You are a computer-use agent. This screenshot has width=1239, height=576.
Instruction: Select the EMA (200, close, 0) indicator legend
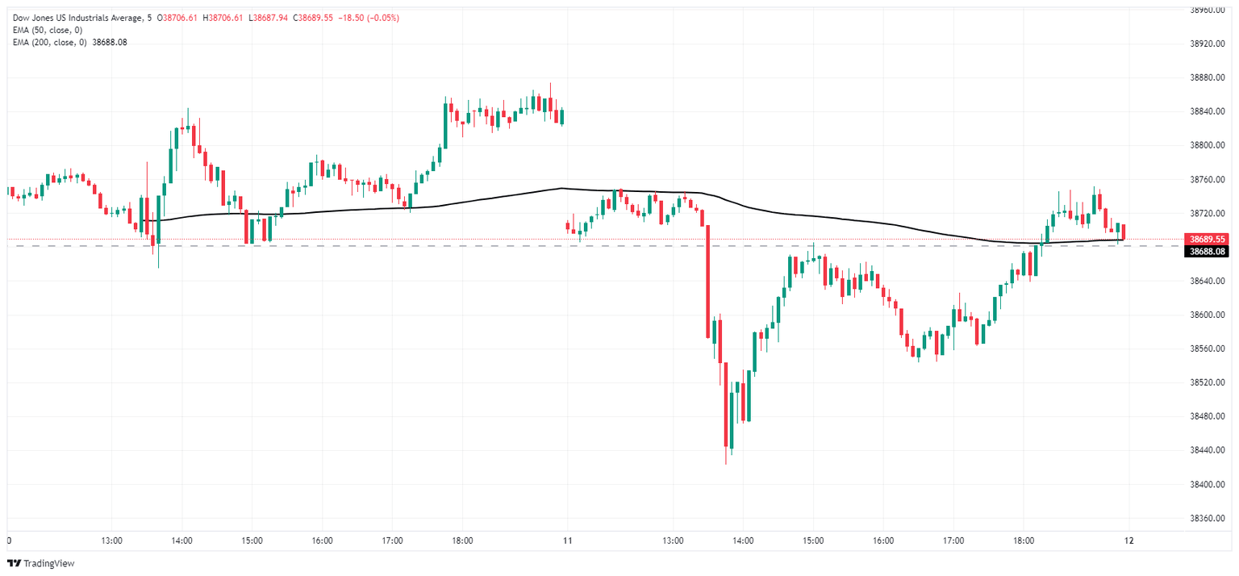pyautogui.click(x=48, y=42)
